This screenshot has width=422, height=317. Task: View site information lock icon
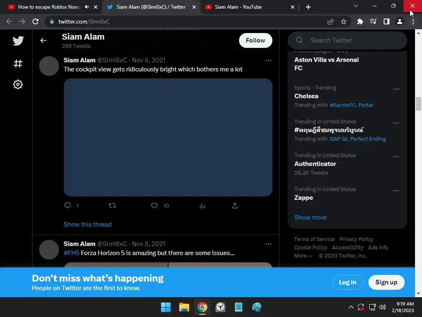[x=52, y=21]
